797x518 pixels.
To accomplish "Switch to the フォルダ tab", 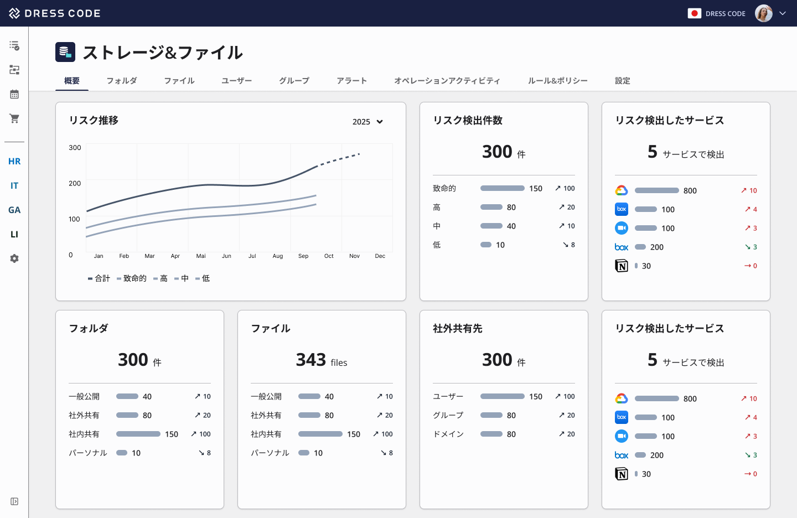I will [122, 81].
